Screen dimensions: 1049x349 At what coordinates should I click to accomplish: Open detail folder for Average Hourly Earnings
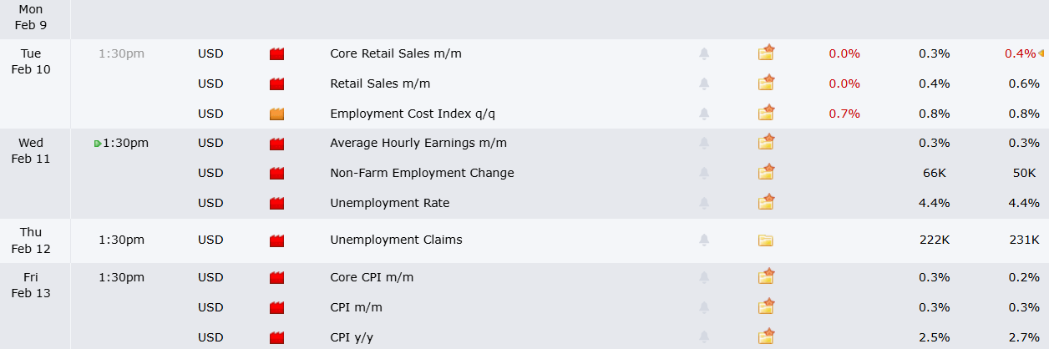(x=766, y=143)
